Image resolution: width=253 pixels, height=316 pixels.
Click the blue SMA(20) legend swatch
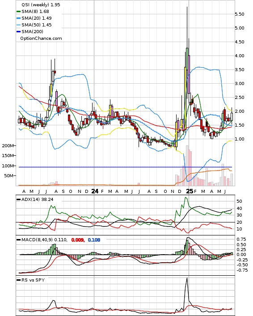pos(18,18)
